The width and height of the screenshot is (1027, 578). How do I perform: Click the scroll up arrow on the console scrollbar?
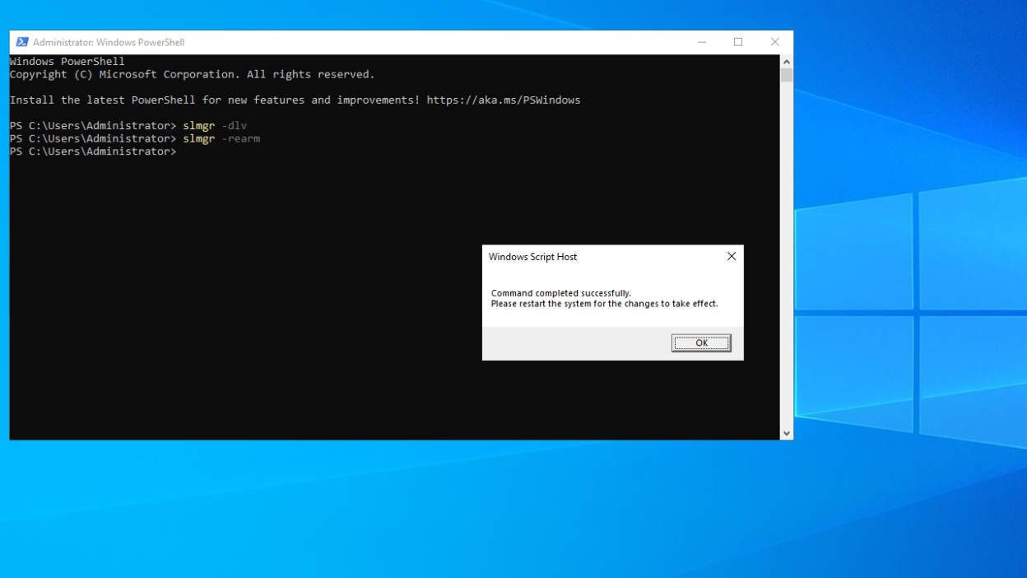coord(787,61)
